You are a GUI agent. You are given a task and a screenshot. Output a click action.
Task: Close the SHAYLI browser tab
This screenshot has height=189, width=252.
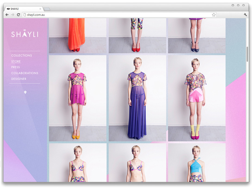tap(40, 9)
